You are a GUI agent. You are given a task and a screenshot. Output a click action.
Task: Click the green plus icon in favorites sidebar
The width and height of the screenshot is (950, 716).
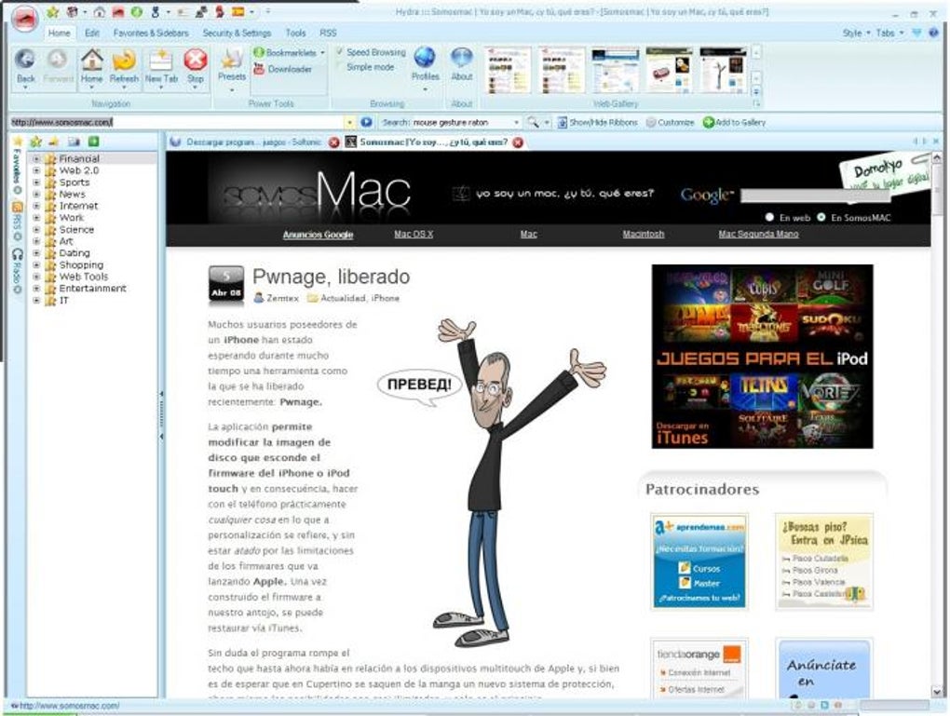pyautogui.click(x=93, y=142)
